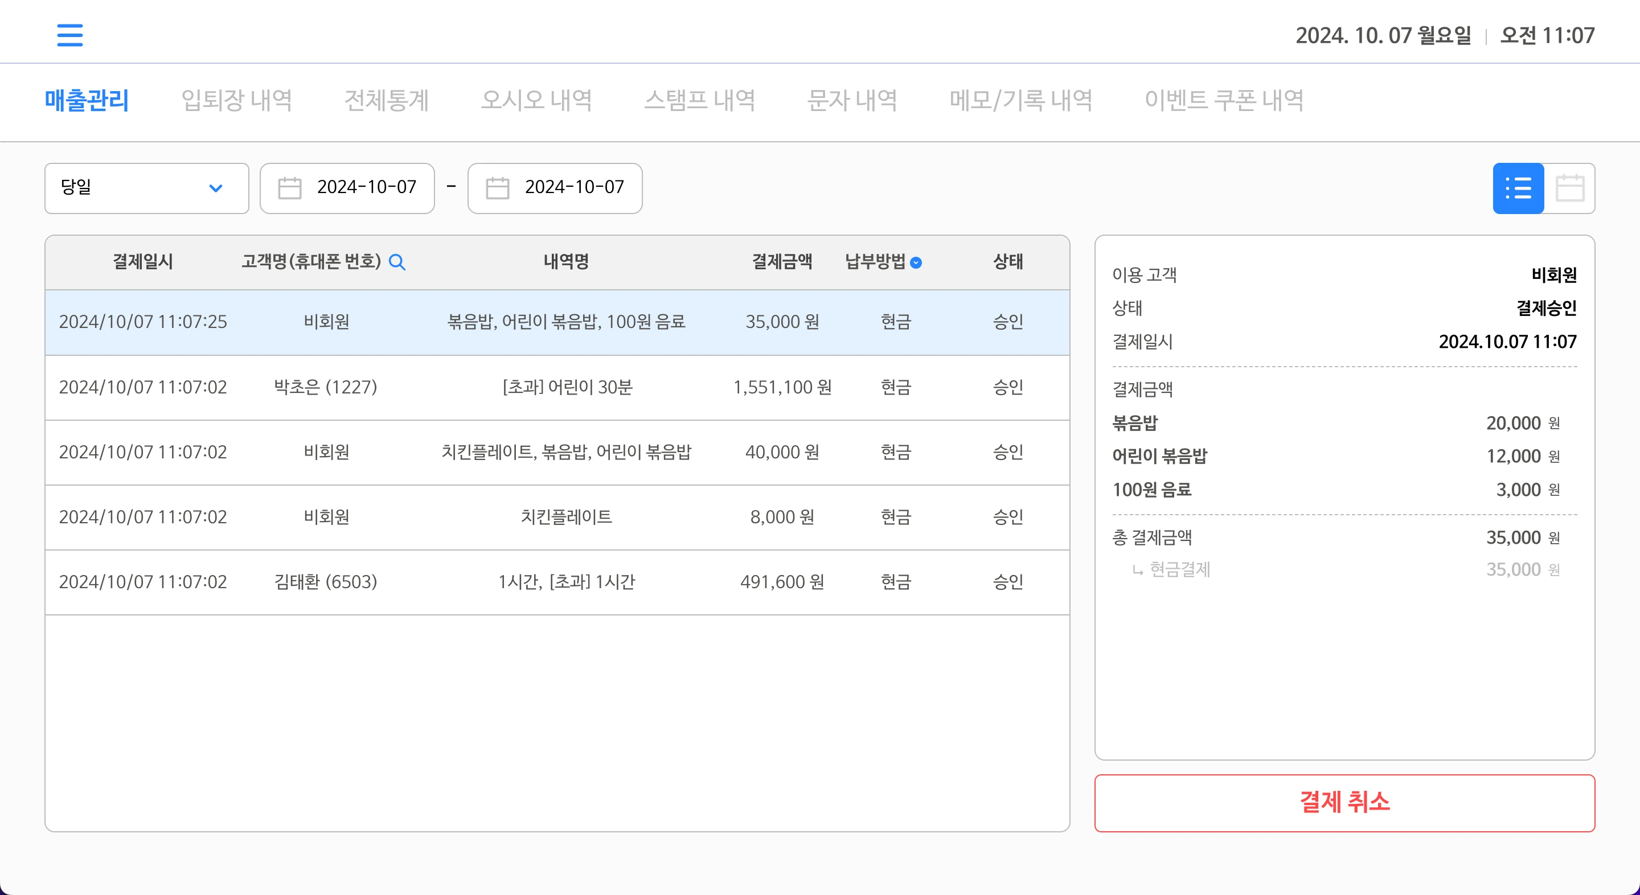
Task: Select the 8,000 원 치킨플레이트 row
Action: coord(557,517)
